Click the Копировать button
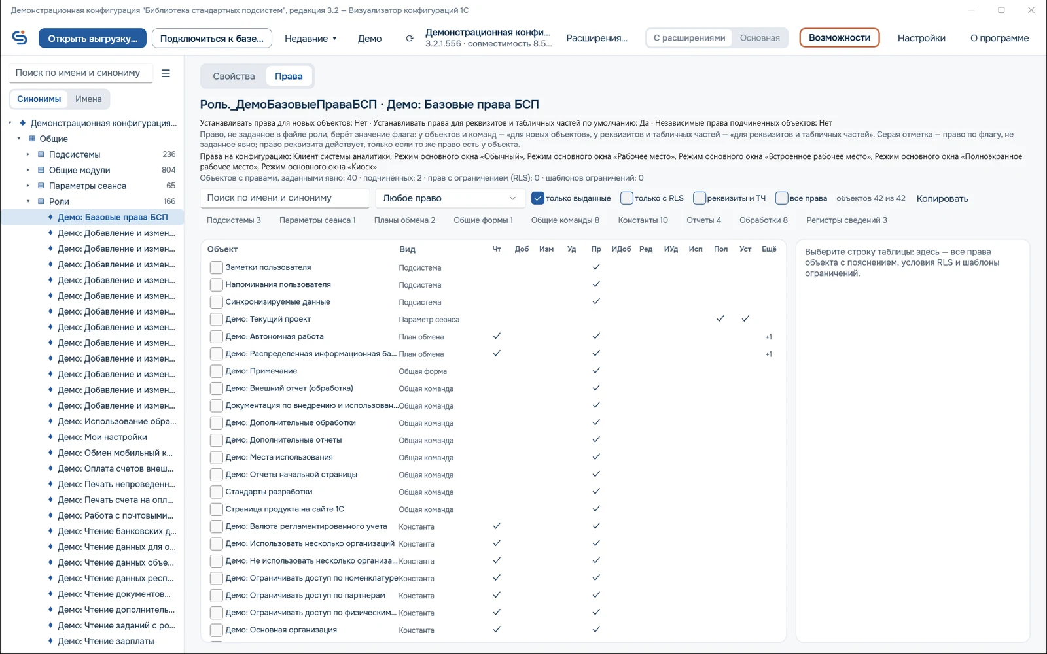 [x=942, y=199]
